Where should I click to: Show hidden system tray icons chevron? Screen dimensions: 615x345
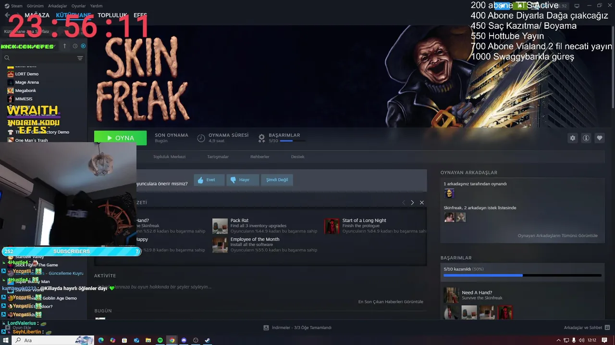pos(558,340)
